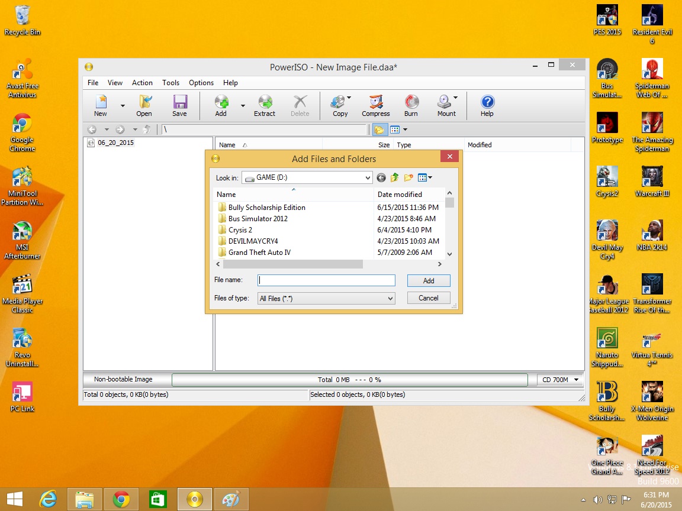Select the NBA 2k14 desktop icon
Image resolution: width=682 pixels, height=511 pixels.
(652, 235)
